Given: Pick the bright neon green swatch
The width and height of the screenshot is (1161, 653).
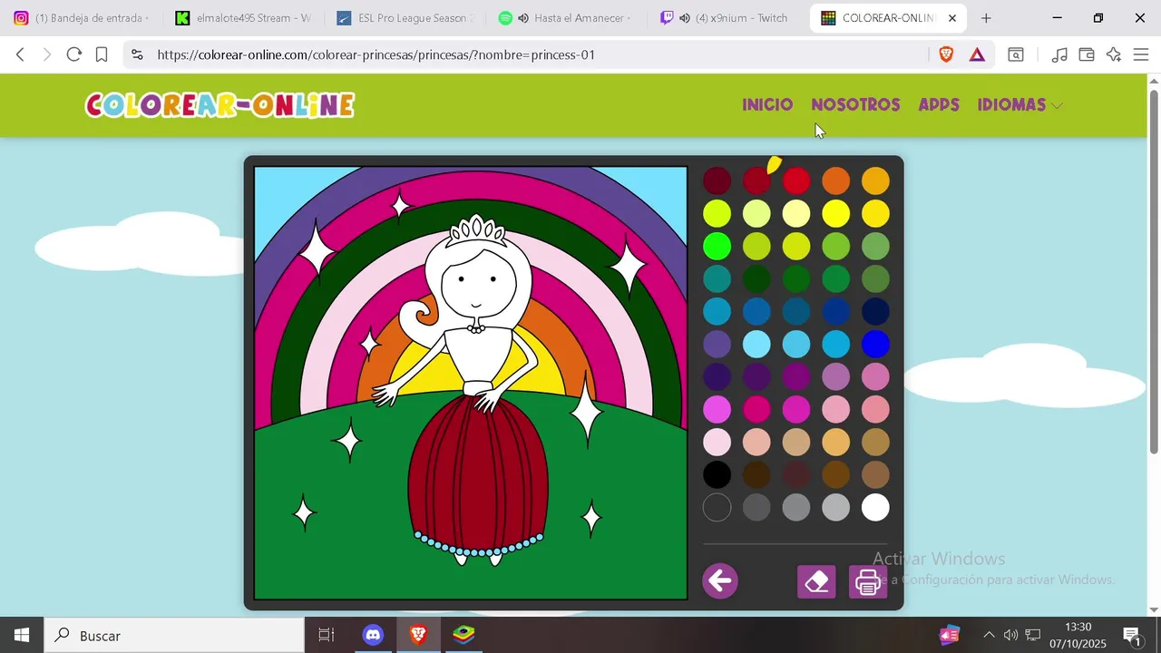Looking at the screenshot, I should coord(717,246).
